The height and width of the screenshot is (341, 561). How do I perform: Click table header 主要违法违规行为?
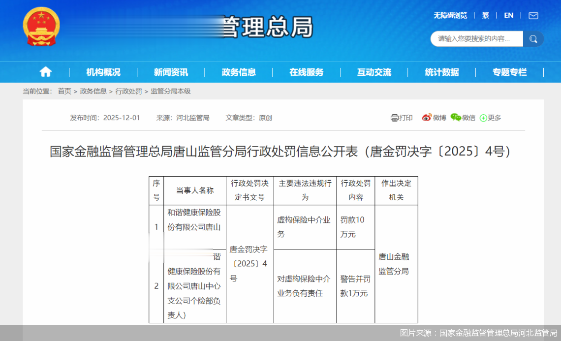coord(305,190)
